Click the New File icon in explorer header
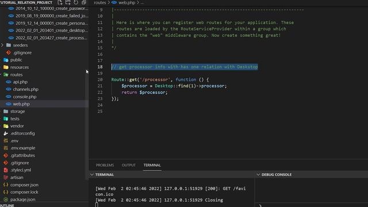Screen dimensions: 368x207 (x=60, y=2)
